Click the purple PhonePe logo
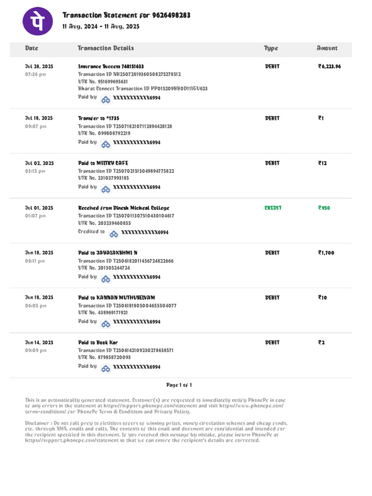The image size is (372, 496). click(38, 21)
